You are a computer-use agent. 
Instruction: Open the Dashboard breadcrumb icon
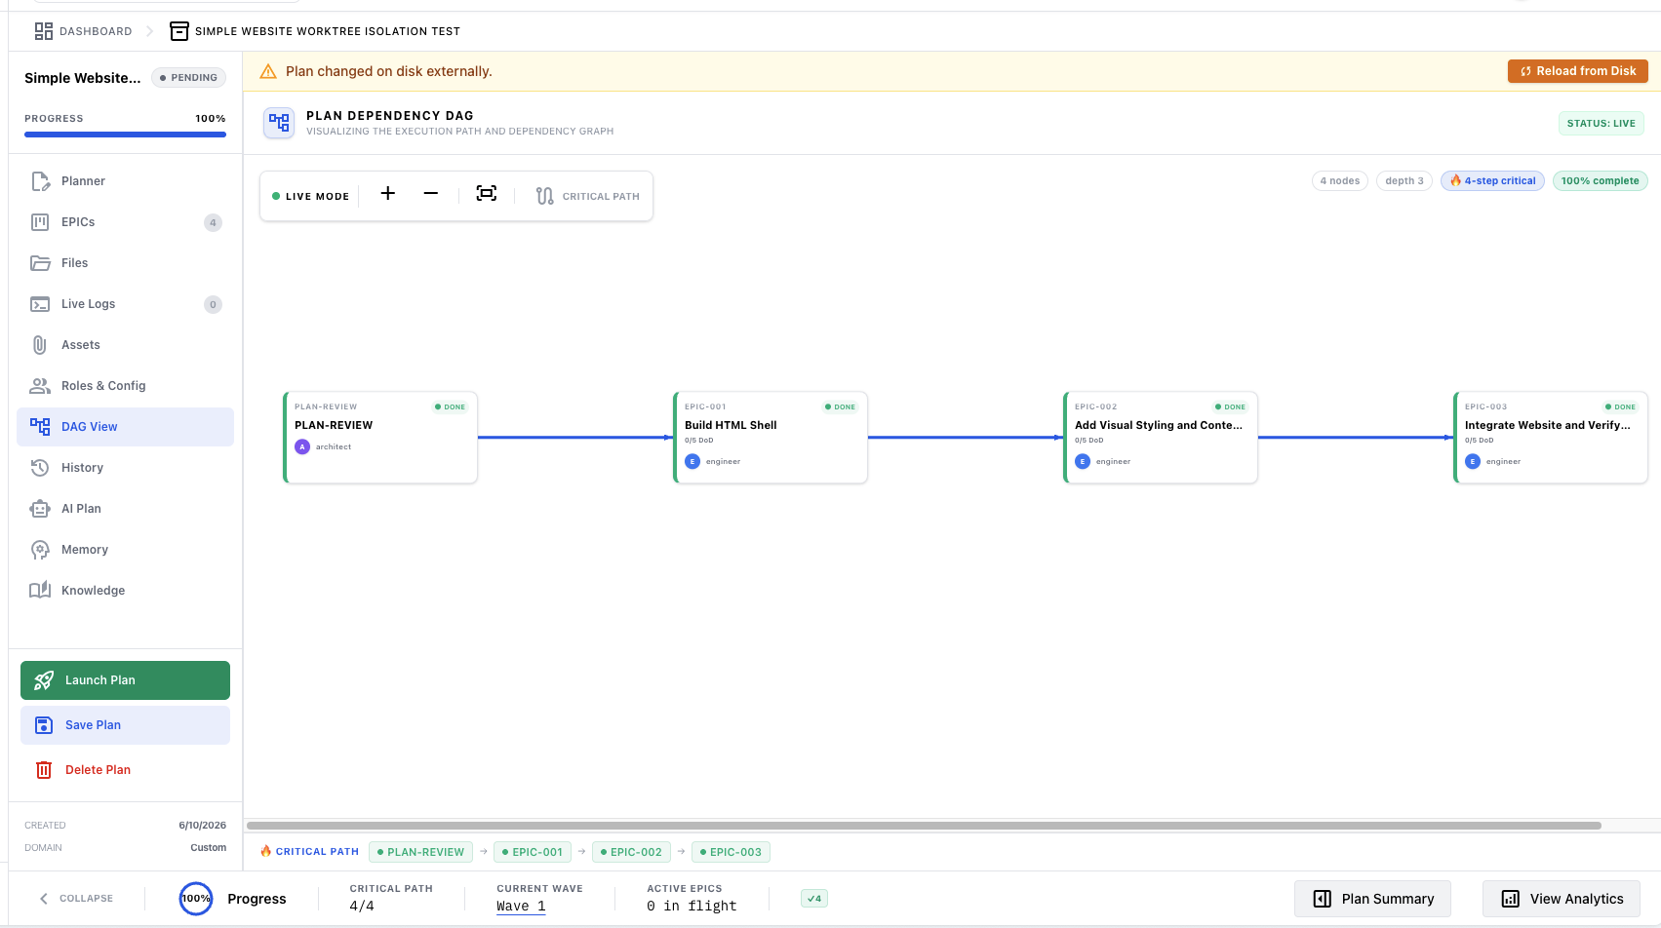click(x=44, y=31)
